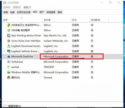Image resolution: width=125 pixels, height=108 pixels.
Task: Select the Microsoft OneDrive name
Action: (22, 56)
